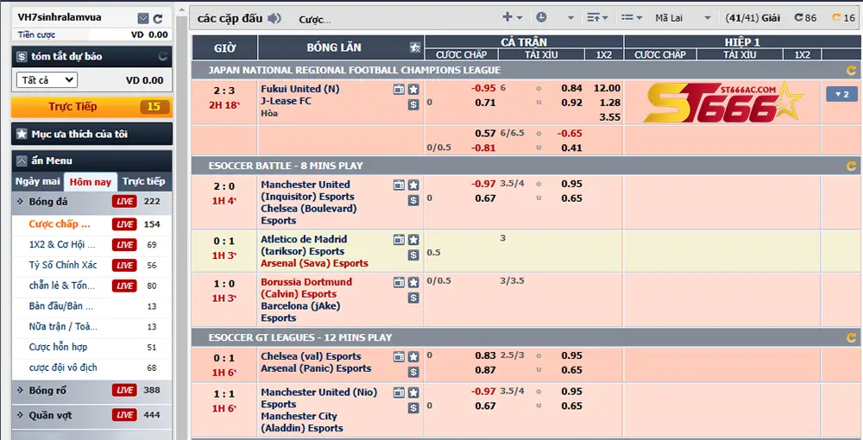The height and width of the screenshot is (440, 863).
Task: Favorite the Atletico de Madrid match
Action: [413, 240]
